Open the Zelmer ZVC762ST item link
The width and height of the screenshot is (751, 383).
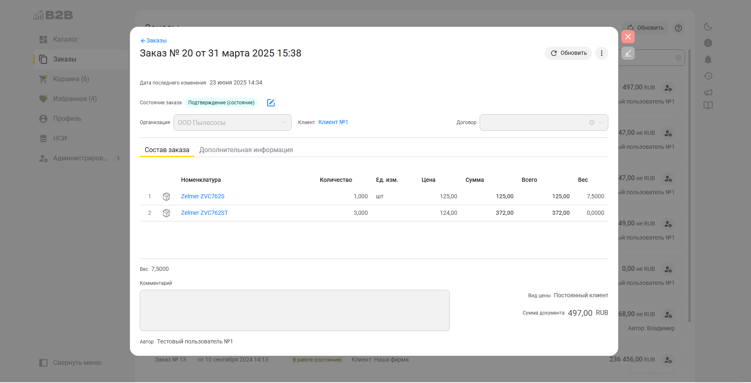(x=205, y=213)
